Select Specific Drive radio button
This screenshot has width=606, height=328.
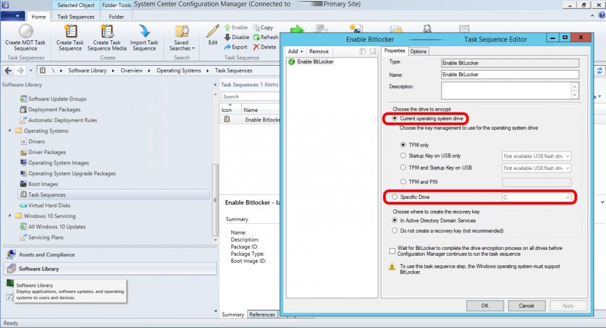394,197
